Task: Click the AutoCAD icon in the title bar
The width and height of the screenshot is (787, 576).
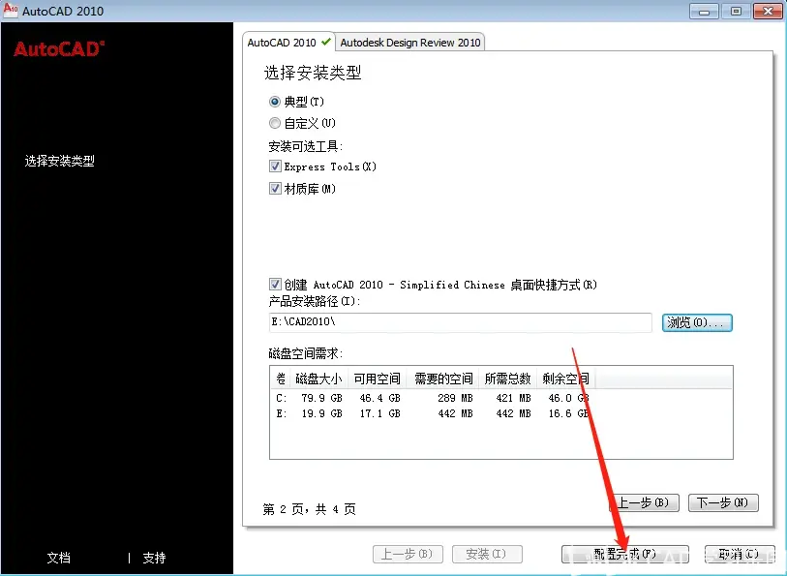Action: pos(10,10)
